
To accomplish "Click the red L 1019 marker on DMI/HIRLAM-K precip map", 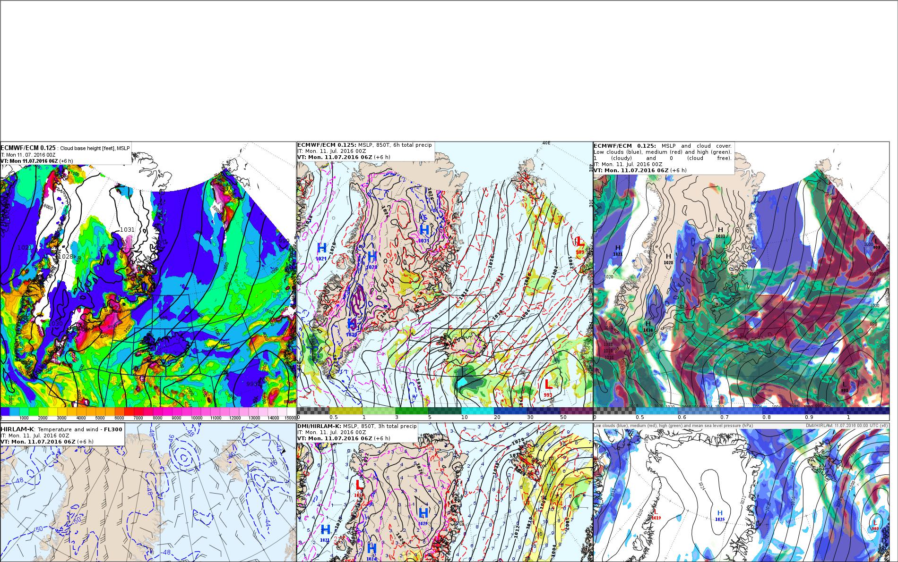I will pos(359,488).
